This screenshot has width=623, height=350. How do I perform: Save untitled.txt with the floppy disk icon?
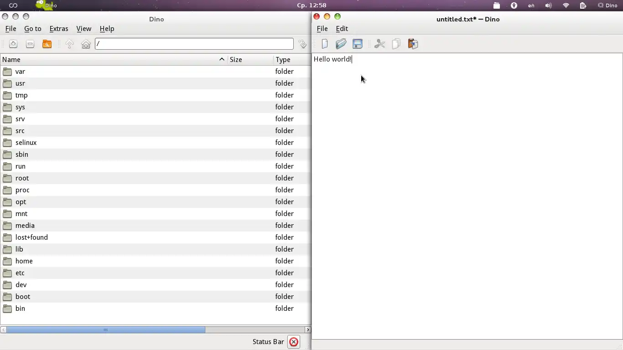358,44
